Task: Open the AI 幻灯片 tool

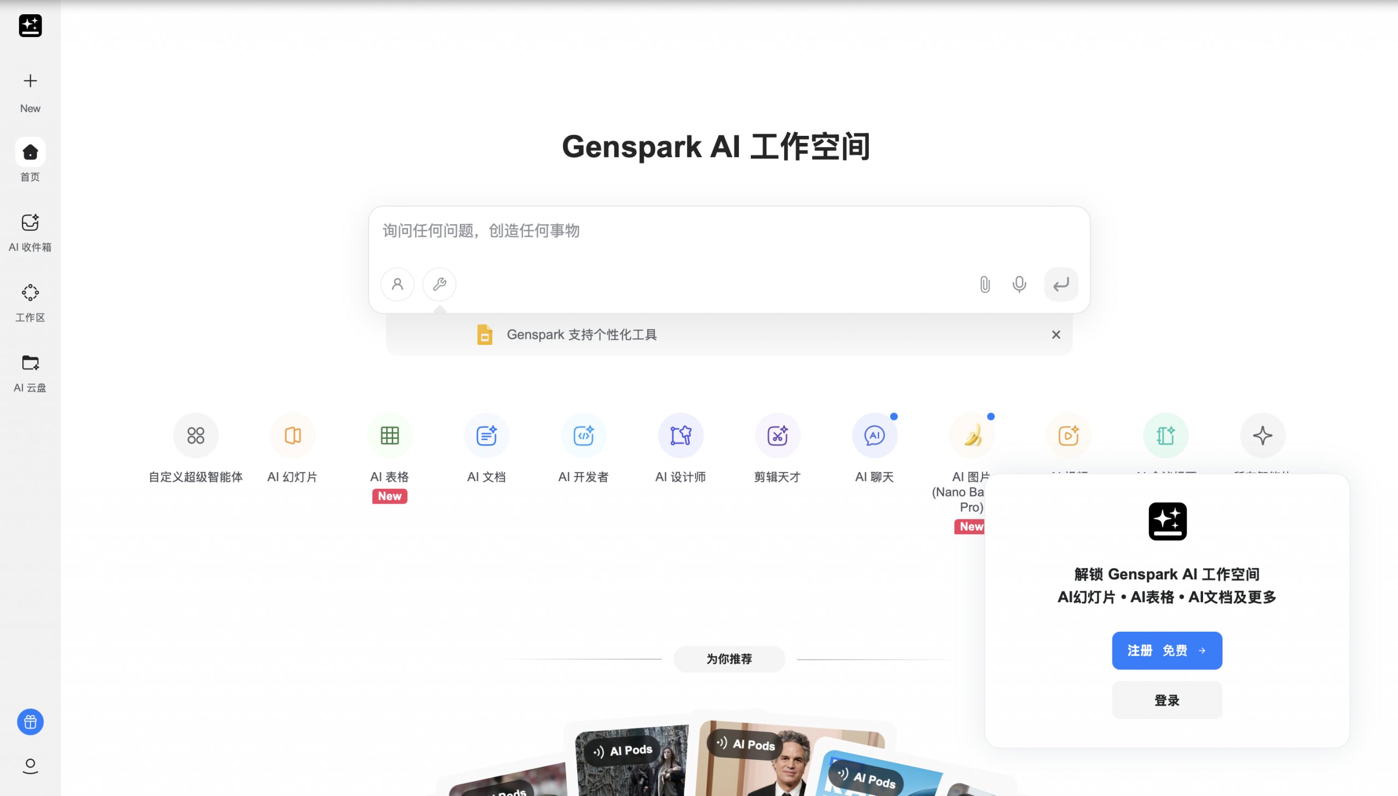Action: [292, 436]
